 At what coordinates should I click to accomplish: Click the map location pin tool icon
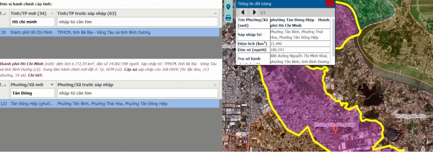tap(228, 7)
